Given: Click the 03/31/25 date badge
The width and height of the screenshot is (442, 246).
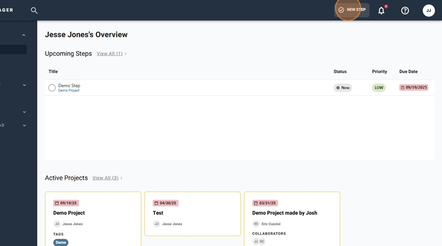Looking at the screenshot, I should point(265,203).
